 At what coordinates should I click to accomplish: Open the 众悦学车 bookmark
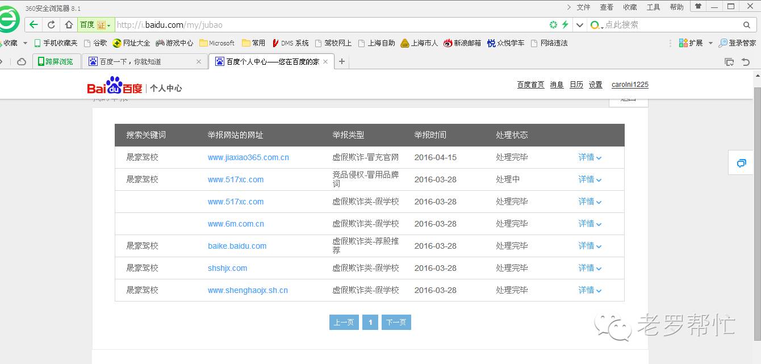coord(505,43)
